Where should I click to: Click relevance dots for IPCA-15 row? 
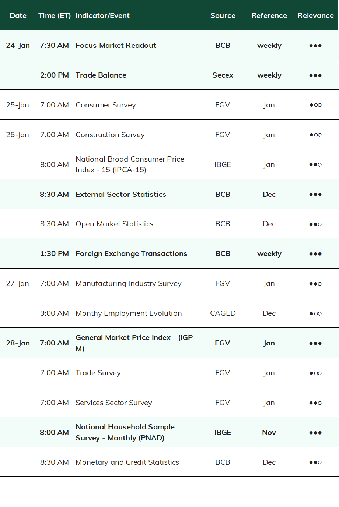[x=315, y=164]
